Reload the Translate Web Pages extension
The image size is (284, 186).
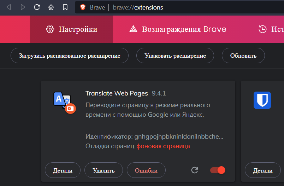pos(195,170)
